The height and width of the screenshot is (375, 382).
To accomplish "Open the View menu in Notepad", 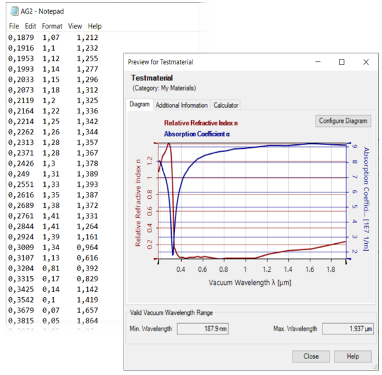I will pos(75,26).
